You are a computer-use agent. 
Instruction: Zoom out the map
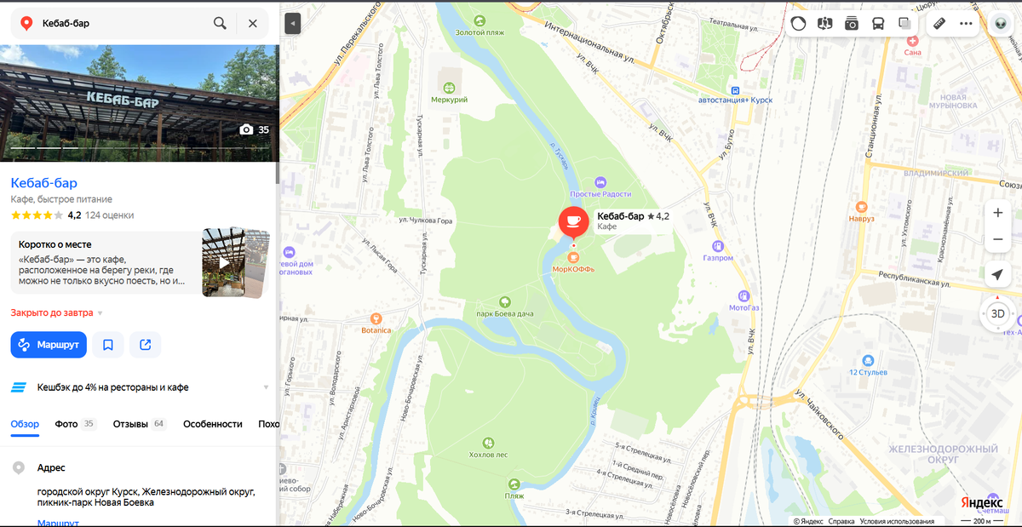coord(998,240)
